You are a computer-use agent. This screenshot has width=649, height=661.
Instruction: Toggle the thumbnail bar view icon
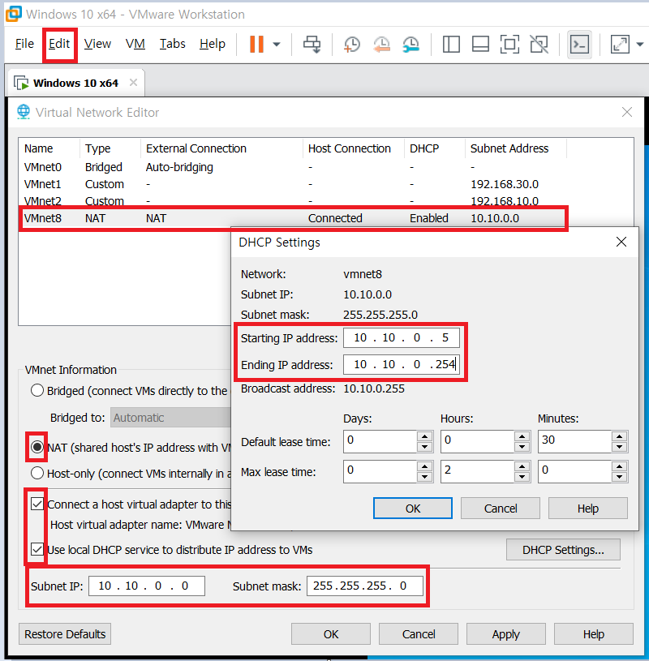480,45
